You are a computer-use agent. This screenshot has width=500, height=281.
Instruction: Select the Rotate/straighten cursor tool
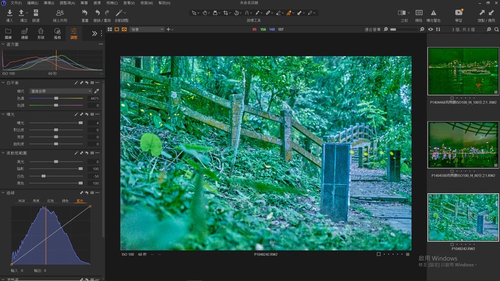pos(237,13)
